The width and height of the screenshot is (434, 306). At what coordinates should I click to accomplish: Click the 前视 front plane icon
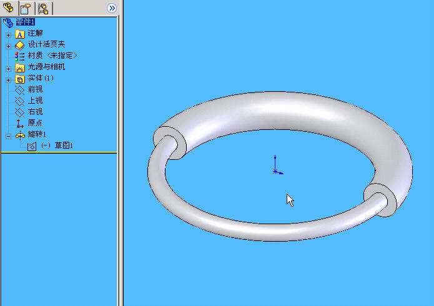19,90
